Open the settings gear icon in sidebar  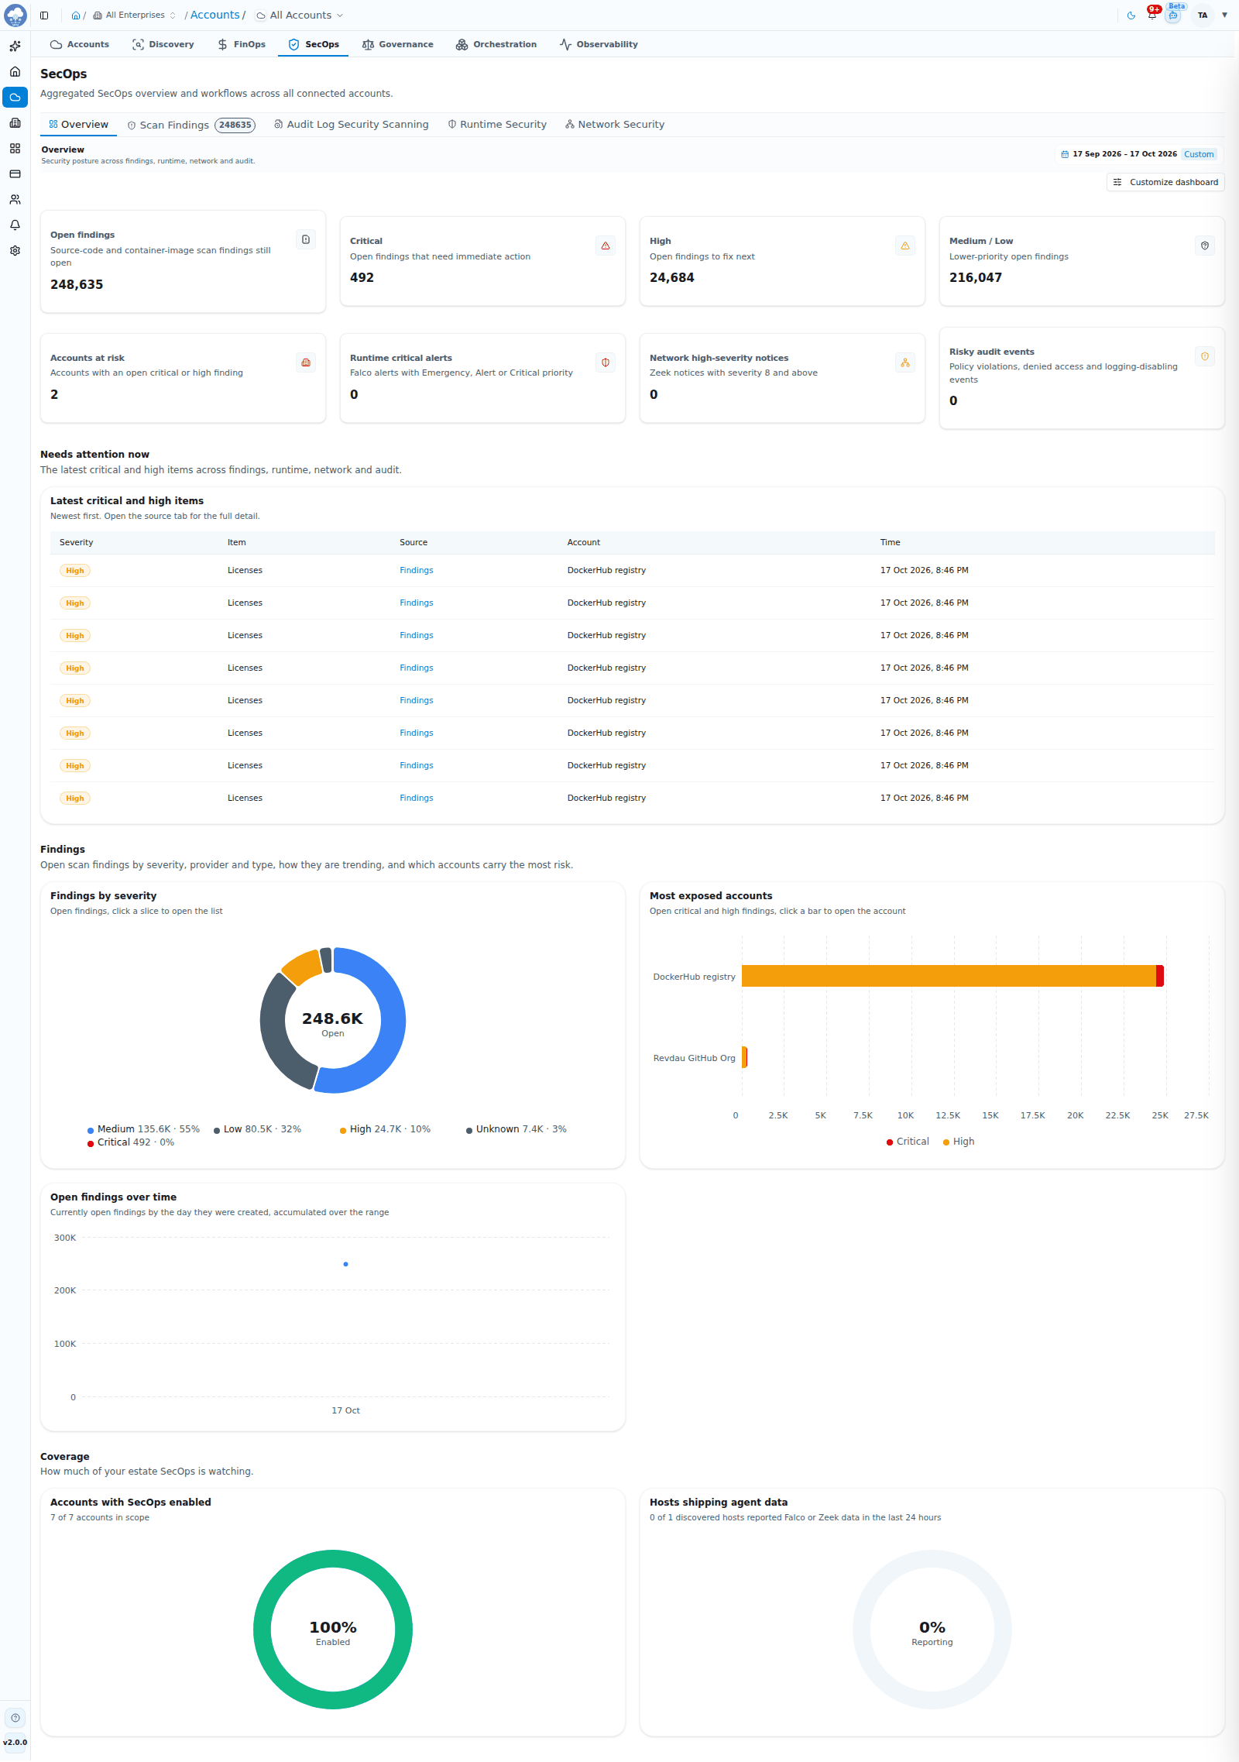click(x=15, y=251)
